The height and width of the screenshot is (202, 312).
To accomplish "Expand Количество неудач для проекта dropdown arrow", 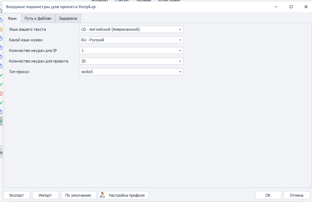I will tap(180, 61).
